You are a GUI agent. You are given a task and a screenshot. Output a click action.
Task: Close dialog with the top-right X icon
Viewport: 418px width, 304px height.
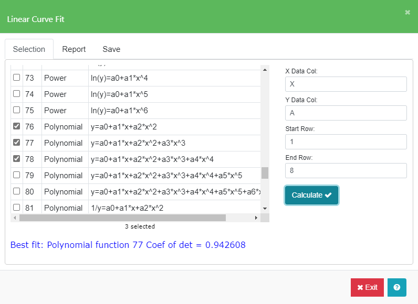(407, 12)
